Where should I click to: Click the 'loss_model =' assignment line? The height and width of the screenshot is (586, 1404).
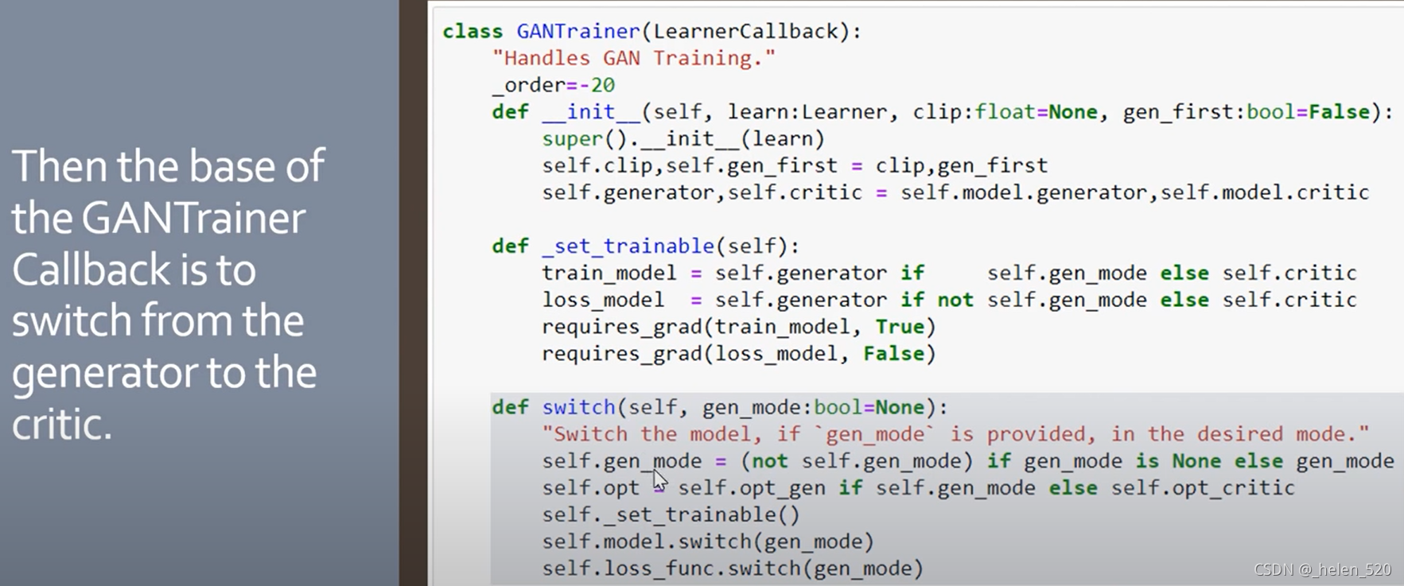[x=949, y=301]
